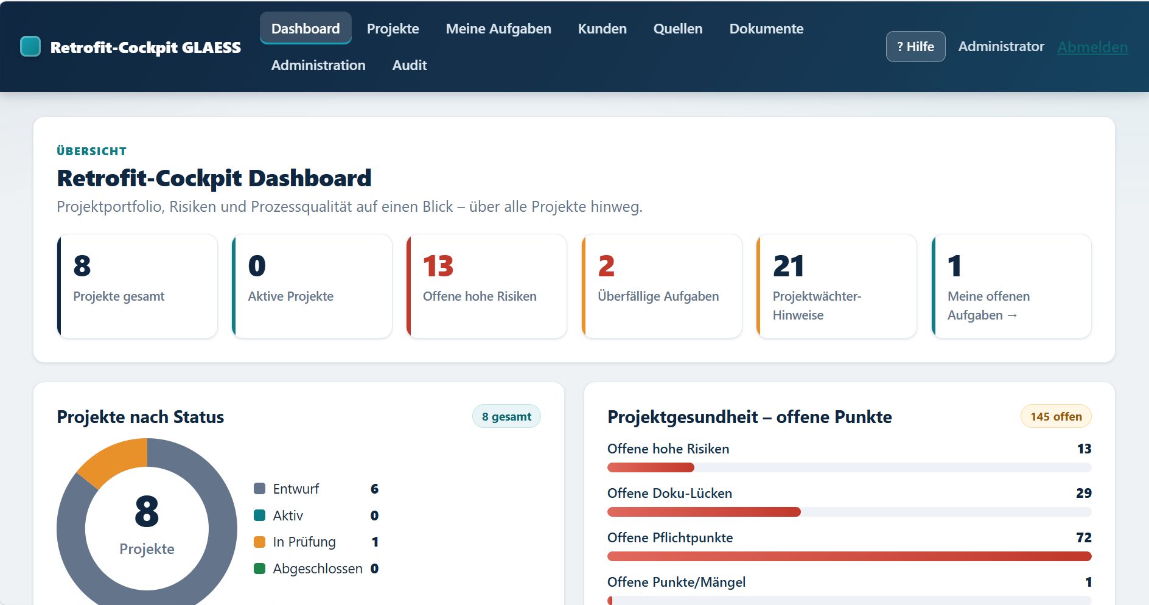Open the Administration menu item

(318, 65)
